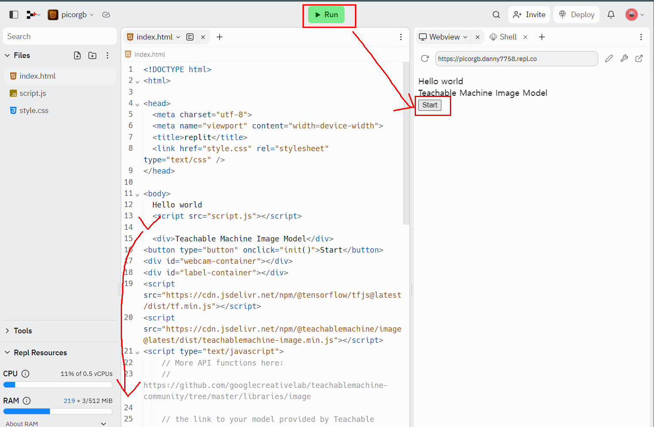Viewport: 654px width, 427px height.
Task: Open index.html in file tree
Action: (60, 76)
